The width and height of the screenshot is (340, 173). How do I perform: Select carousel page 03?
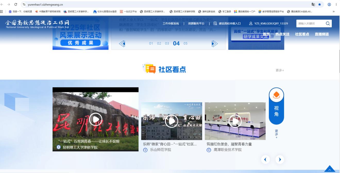pos(167,43)
